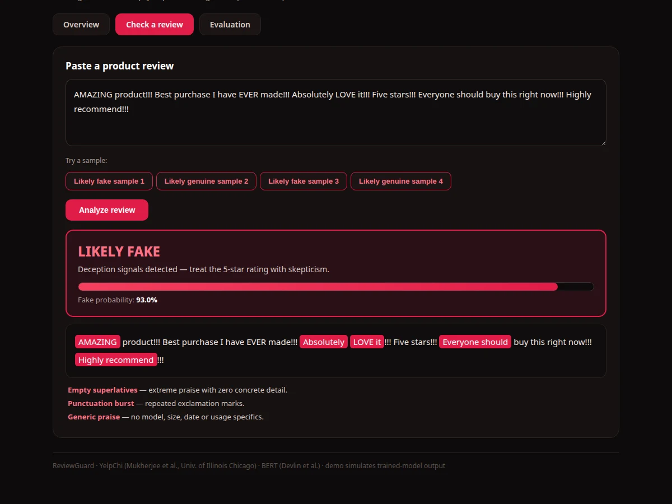This screenshot has height=504, width=672.
Task: Click the highlighted AMAZING token
Action: pyautogui.click(x=98, y=342)
